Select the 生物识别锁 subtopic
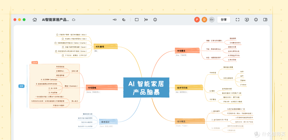Screen dimensions: 288x140 pos(232,60)
